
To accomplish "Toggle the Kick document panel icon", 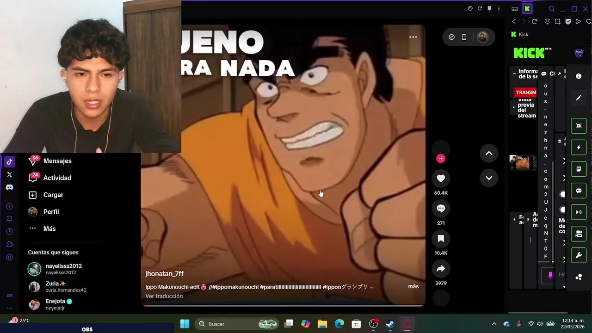I will click(x=579, y=169).
